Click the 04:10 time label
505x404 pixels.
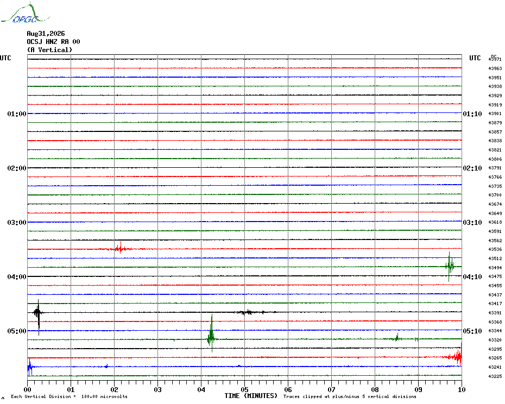point(472,277)
